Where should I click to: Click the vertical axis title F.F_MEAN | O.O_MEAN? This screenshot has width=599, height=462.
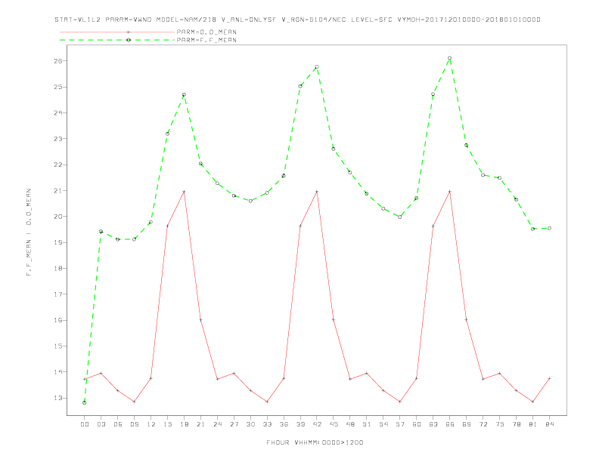click(x=29, y=233)
